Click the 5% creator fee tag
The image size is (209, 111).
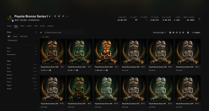(x=34, y=20)
